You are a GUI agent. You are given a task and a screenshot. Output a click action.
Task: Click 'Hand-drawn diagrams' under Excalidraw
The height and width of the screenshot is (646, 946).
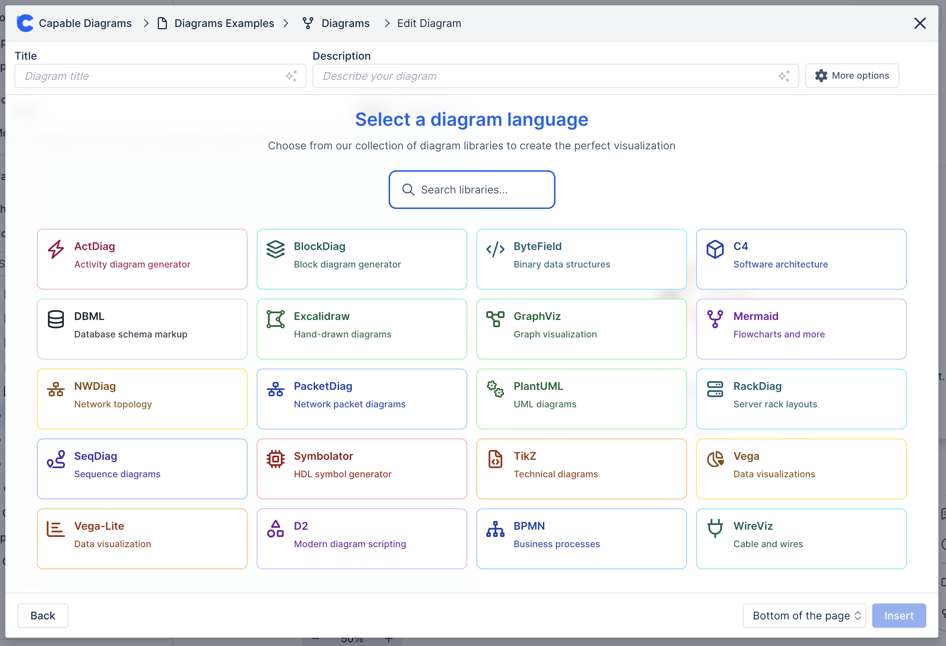(342, 334)
